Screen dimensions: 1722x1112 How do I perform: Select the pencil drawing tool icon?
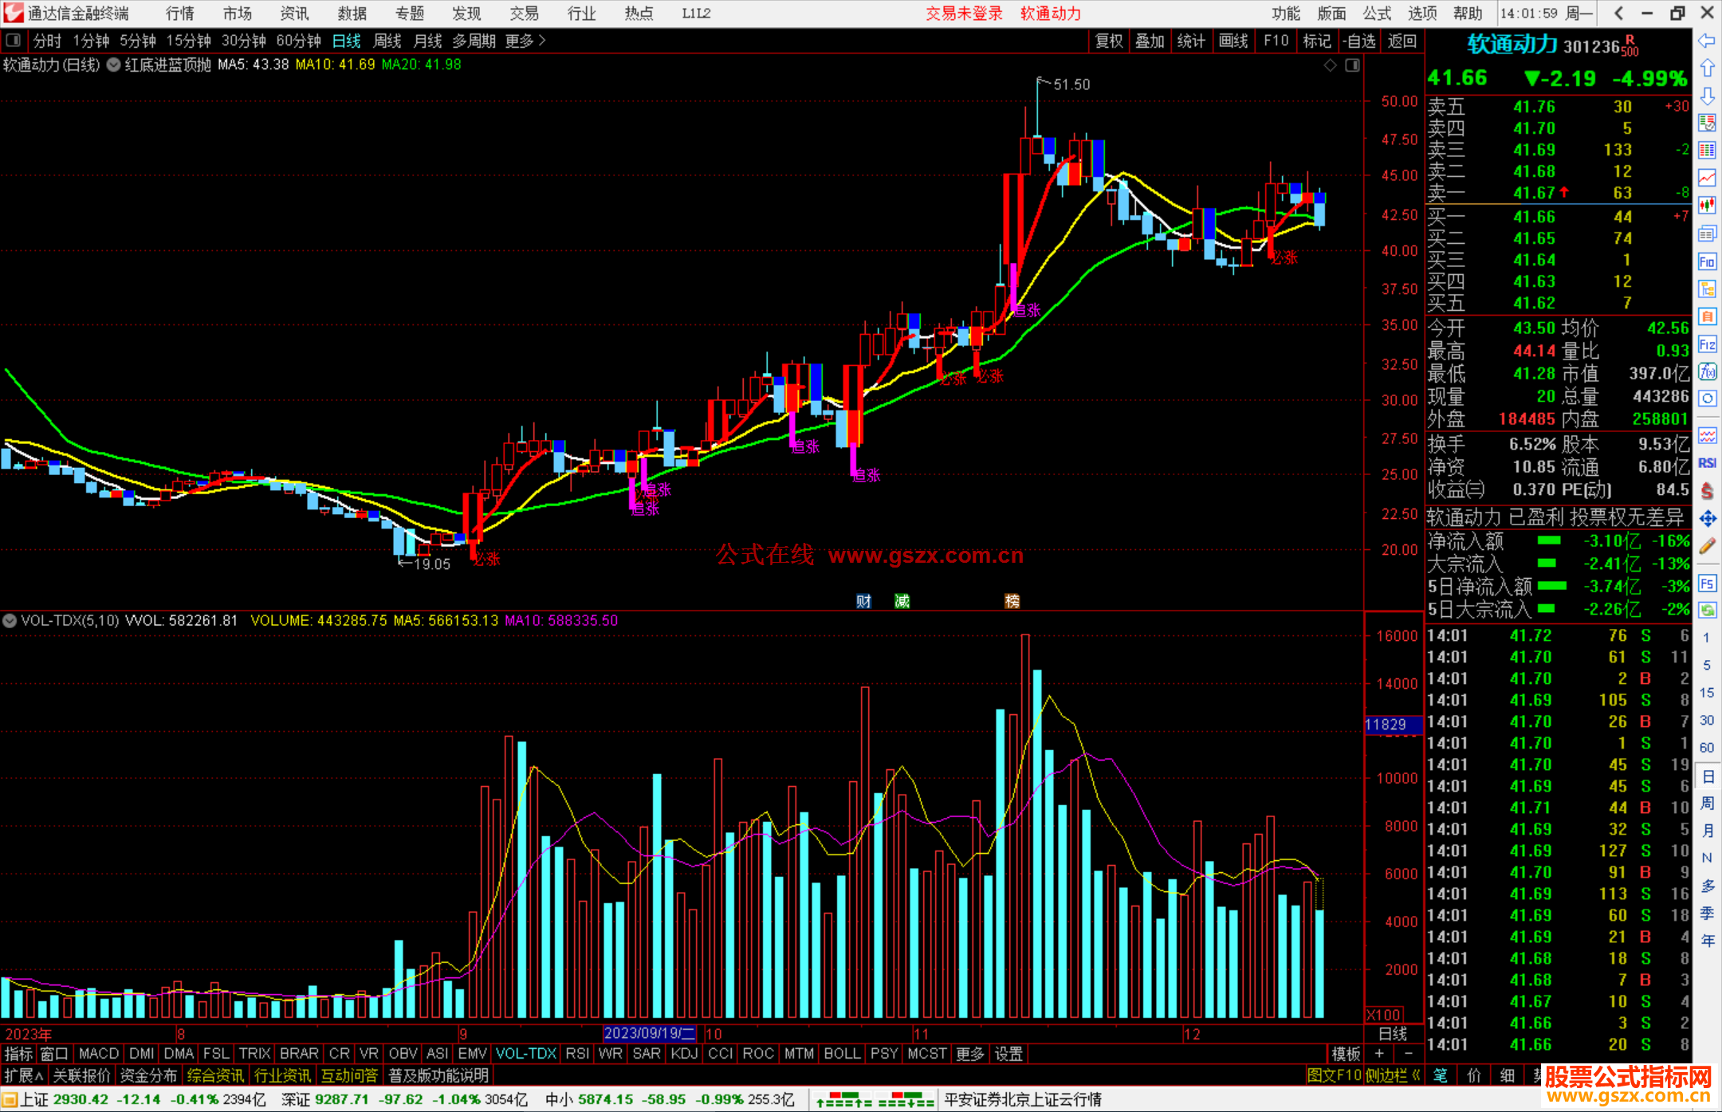(1707, 546)
